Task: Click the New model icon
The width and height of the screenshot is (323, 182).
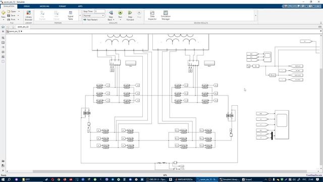Action: pyautogui.click(x=4, y=13)
